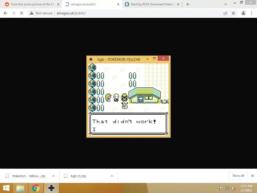
Task: Open Google Chrome from the taskbar
Action: coord(36,188)
